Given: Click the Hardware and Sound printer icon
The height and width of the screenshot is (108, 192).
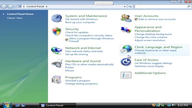Looking at the screenshot, I should [x=57, y=63].
